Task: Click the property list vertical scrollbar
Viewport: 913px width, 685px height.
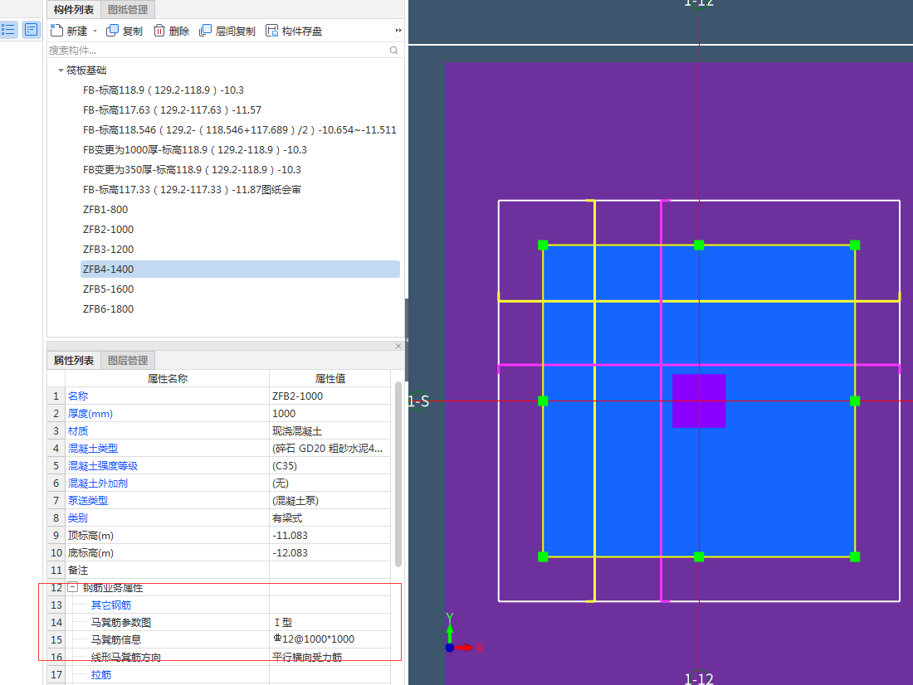Action: click(398, 474)
